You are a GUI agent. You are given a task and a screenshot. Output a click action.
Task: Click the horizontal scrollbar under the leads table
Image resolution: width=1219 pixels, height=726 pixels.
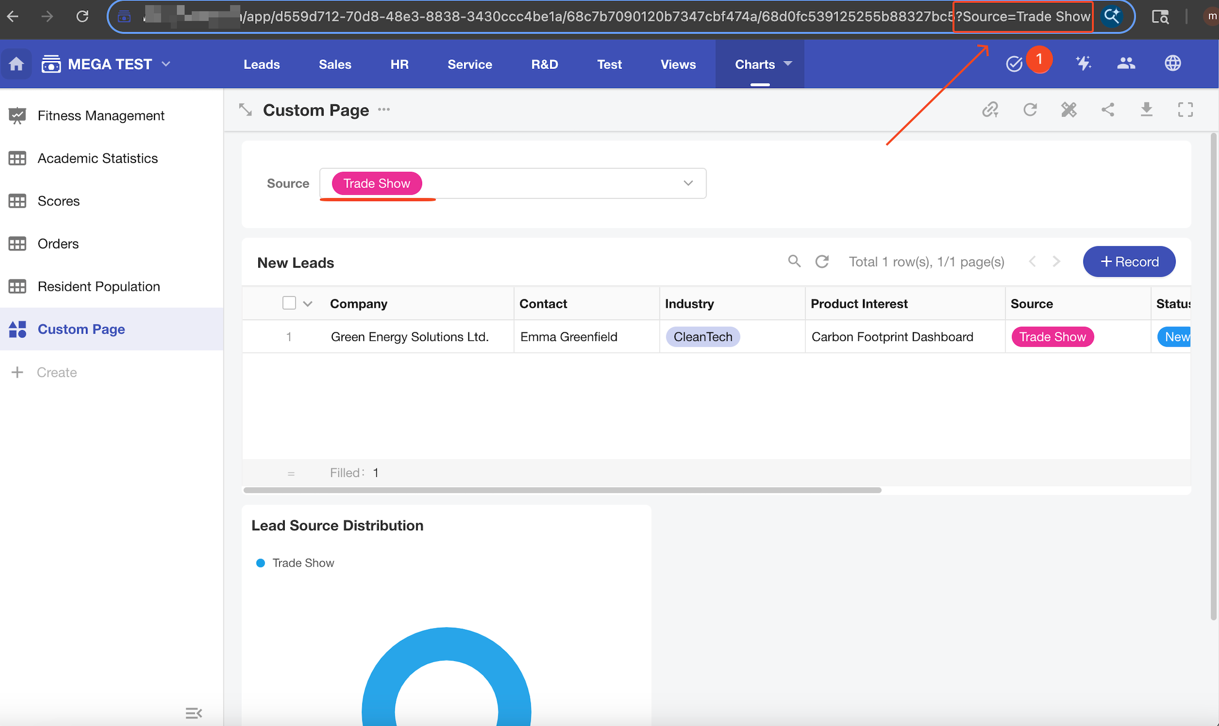point(562,490)
